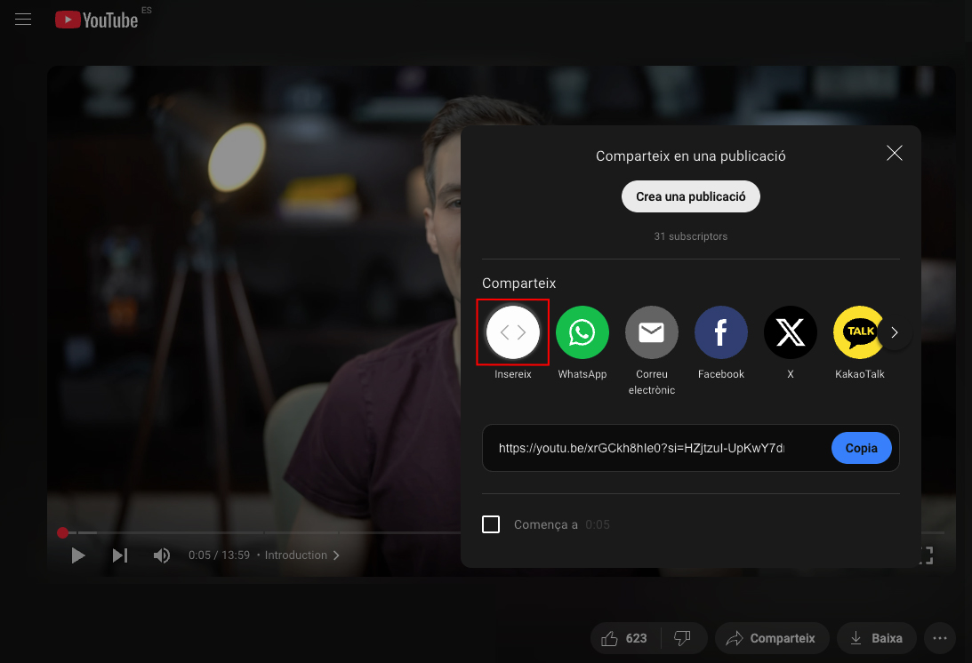Share to X
The height and width of the screenshot is (663, 972).
(x=791, y=332)
